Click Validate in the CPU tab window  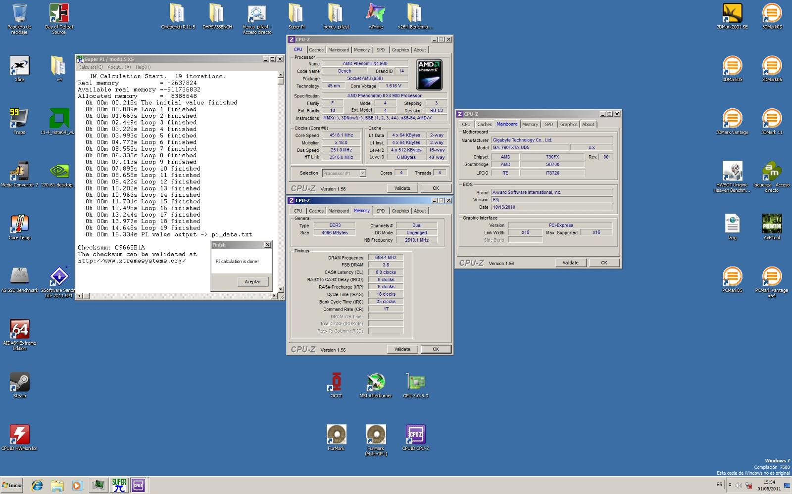[x=402, y=188]
